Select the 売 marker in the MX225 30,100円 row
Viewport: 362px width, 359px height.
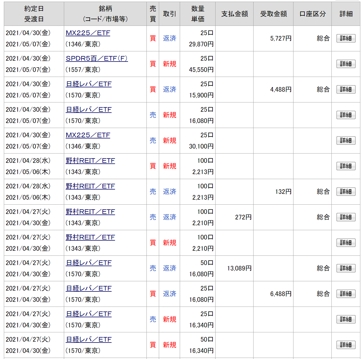tap(153, 141)
